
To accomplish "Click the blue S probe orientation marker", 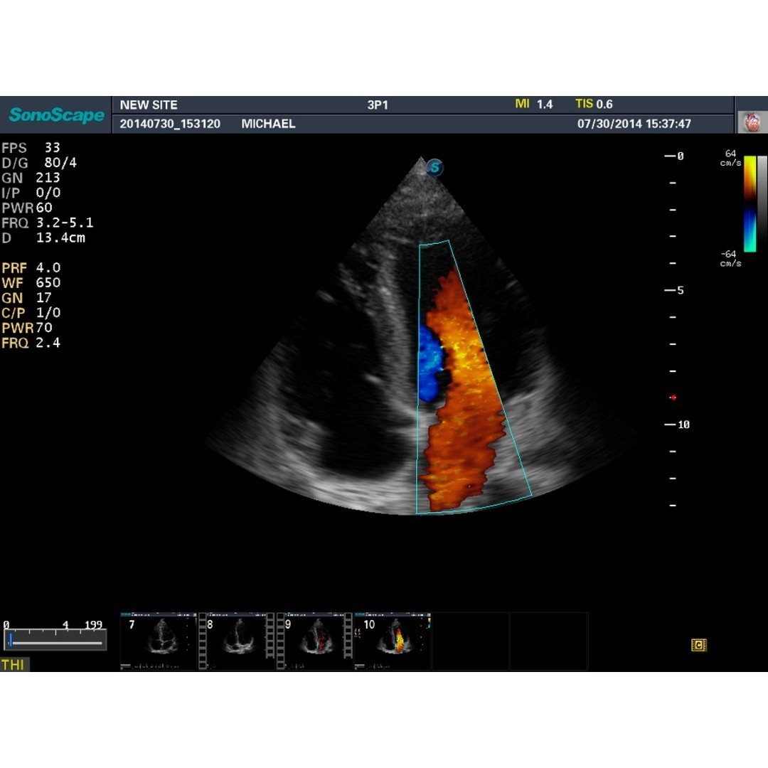I will [434, 168].
